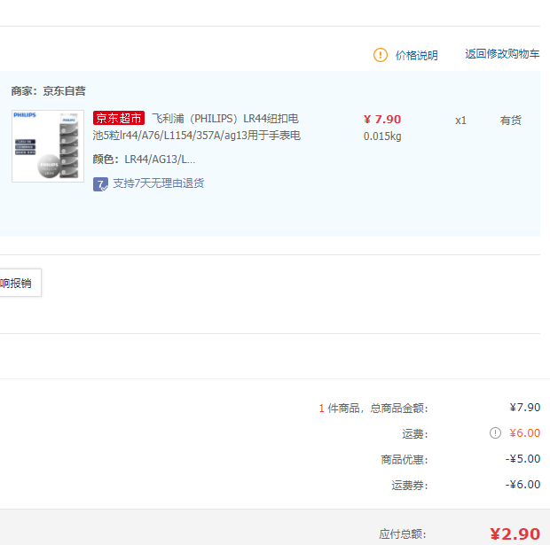Click the 运费 amount ¥6.00
Screen dimensions: 550x545
click(x=525, y=433)
